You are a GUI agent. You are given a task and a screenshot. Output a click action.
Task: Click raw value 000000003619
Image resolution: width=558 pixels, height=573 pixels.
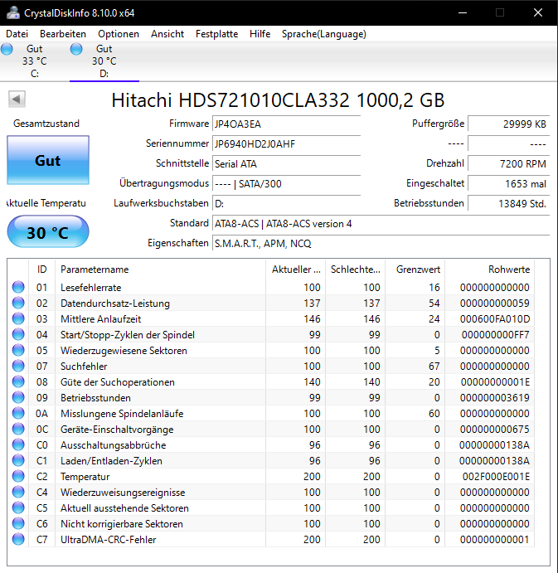495,397
